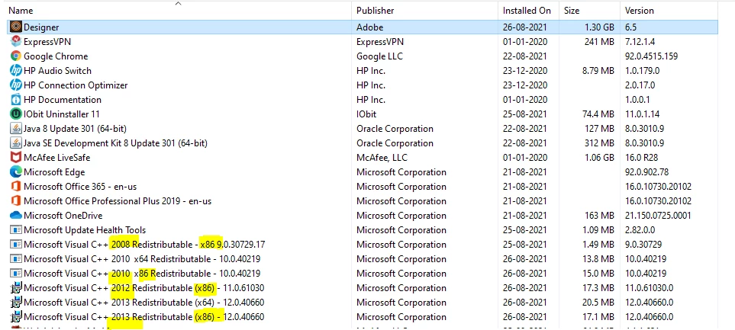Screen dimensions: 735x330
Task: Select Visual C++ 2013 Redistributable (x64) name
Action: (x=144, y=303)
